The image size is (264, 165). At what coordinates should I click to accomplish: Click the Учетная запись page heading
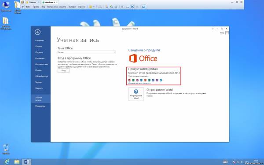point(78,40)
